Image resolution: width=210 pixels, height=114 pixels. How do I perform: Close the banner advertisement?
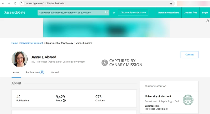(207, 21)
